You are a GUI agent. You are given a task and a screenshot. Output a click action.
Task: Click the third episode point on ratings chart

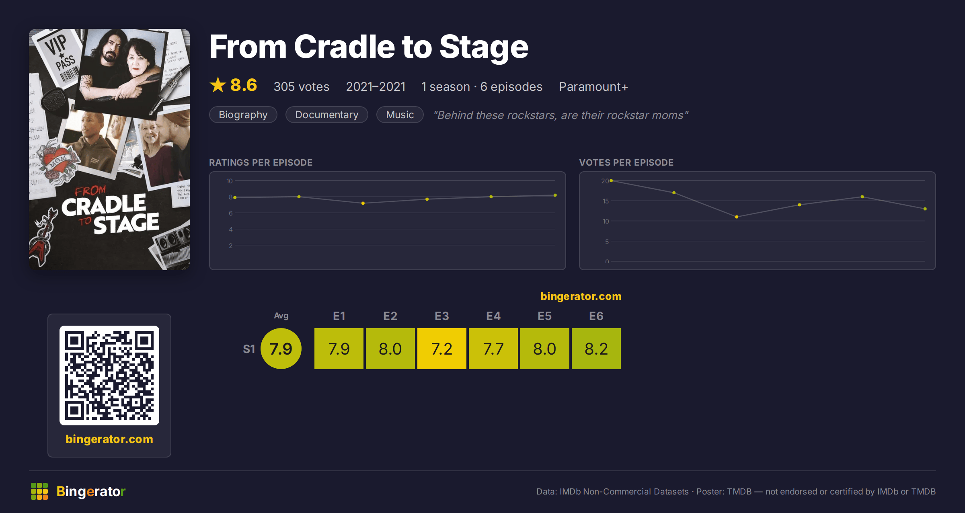(x=363, y=203)
